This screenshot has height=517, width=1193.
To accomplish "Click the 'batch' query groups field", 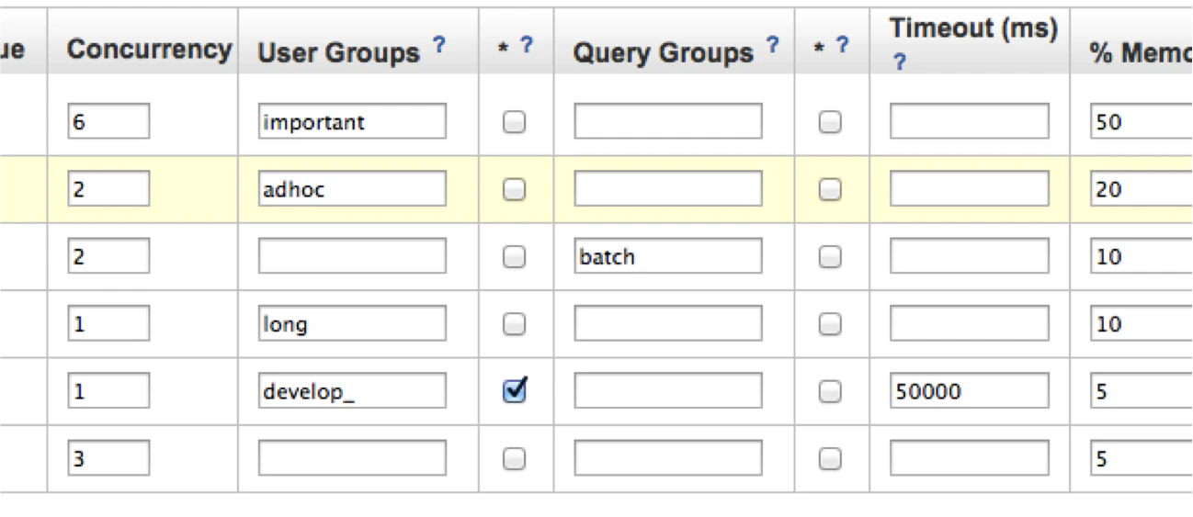I will [668, 256].
